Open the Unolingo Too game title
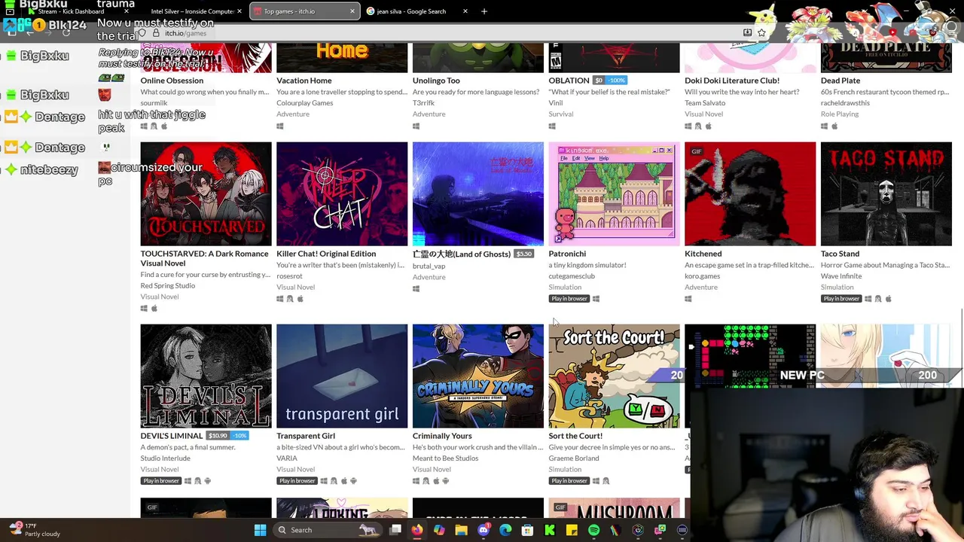Screen dimensions: 964x542 coord(436,81)
